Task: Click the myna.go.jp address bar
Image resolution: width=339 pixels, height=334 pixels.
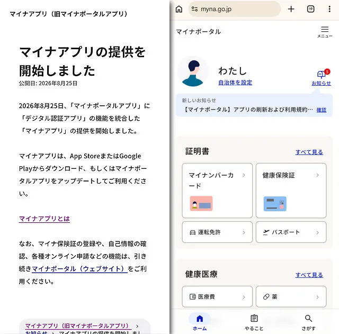Action: coord(234,9)
